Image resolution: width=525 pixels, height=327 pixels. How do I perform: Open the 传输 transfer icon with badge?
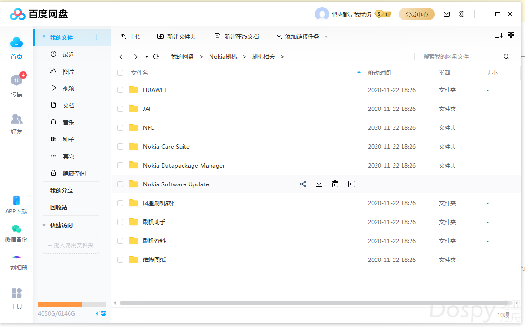click(17, 80)
